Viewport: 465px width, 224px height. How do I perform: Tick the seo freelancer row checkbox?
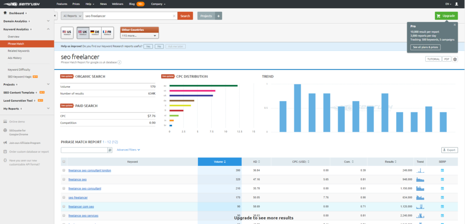[64, 197]
